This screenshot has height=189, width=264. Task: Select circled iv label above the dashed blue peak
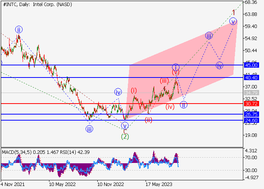click(118, 92)
